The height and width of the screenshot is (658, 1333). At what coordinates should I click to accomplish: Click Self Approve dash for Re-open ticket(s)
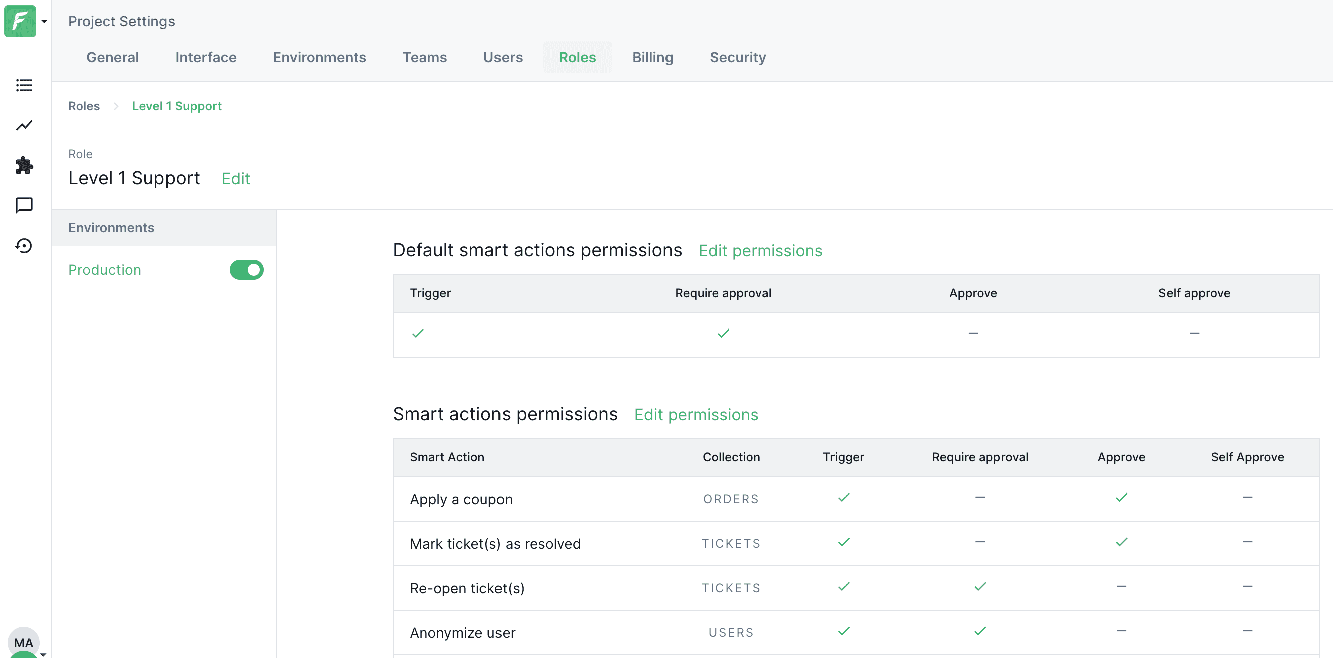tap(1248, 587)
